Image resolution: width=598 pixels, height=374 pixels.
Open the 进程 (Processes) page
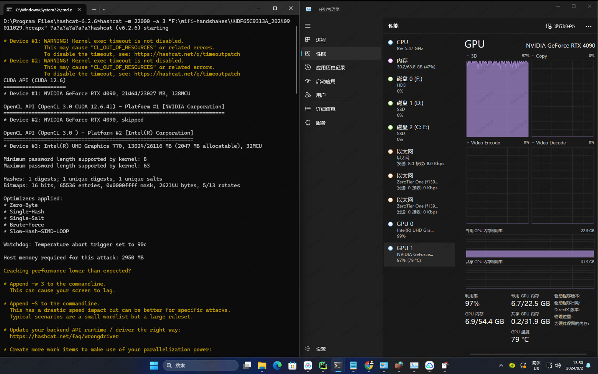coord(341,40)
